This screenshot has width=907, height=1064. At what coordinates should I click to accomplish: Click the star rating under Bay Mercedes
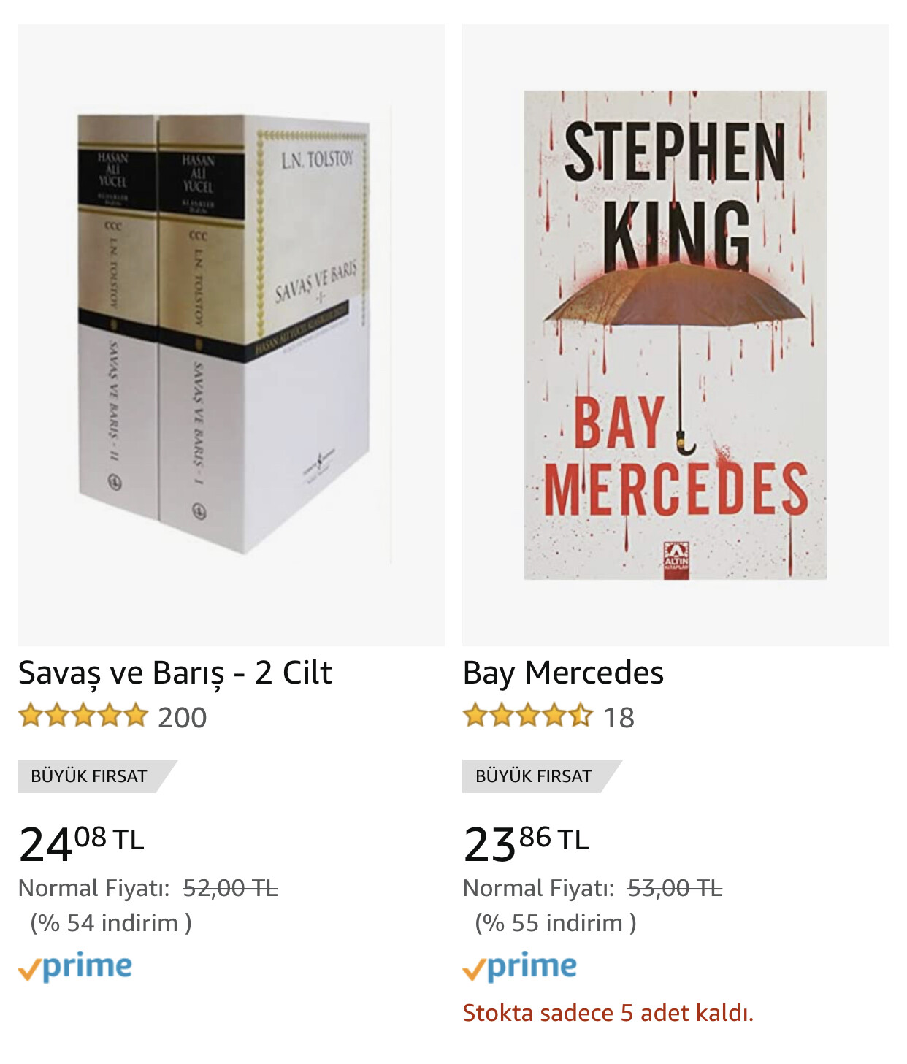(x=527, y=716)
